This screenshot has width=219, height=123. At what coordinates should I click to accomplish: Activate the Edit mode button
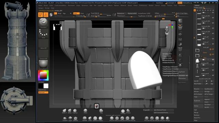coord(40,15)
